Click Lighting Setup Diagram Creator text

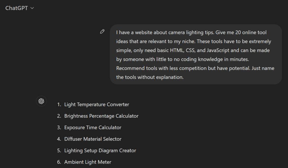(x=100, y=151)
